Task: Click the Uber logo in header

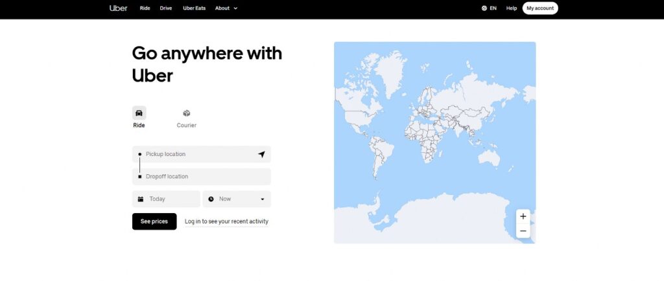Action: pyautogui.click(x=118, y=8)
